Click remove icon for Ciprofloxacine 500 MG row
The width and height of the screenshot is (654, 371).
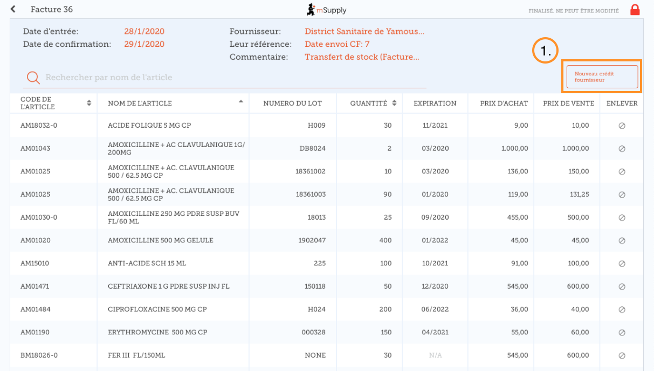622,310
